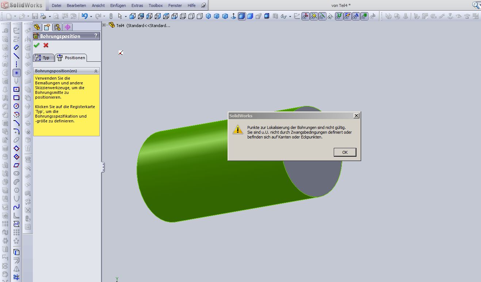The height and width of the screenshot is (282, 481).
Task: Select the Center Rectangle sketch tool
Action: pos(16,89)
